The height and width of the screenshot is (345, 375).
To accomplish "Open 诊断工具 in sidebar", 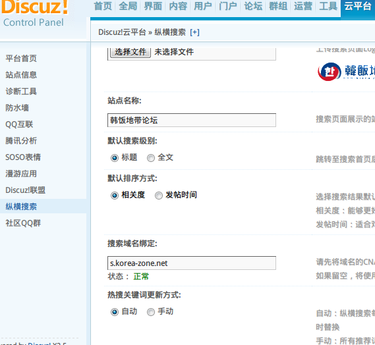I will tap(21, 92).
